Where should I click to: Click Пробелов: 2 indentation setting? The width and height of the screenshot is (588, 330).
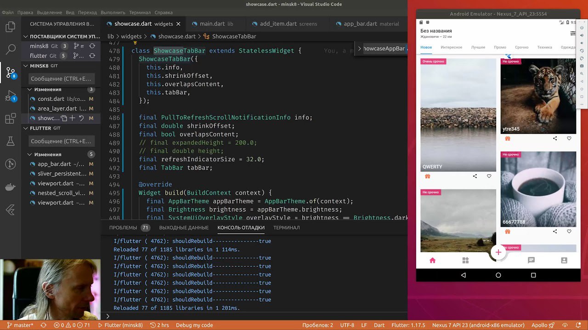(x=317, y=325)
